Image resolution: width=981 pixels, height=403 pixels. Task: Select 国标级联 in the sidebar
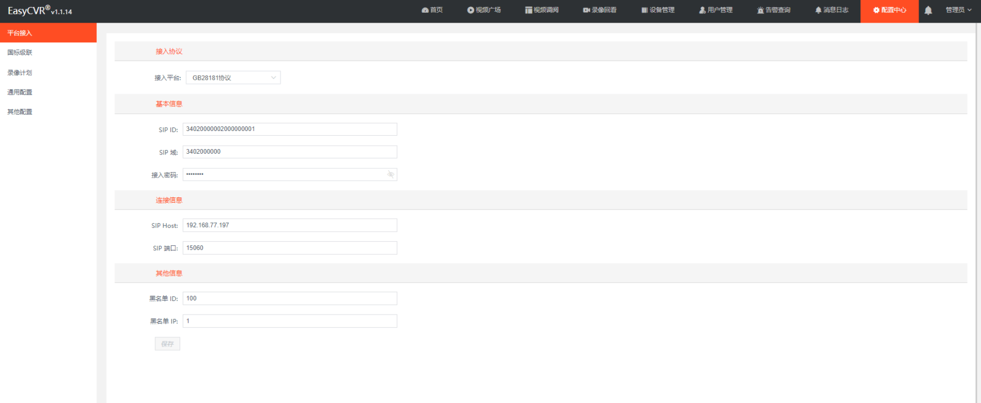point(20,52)
